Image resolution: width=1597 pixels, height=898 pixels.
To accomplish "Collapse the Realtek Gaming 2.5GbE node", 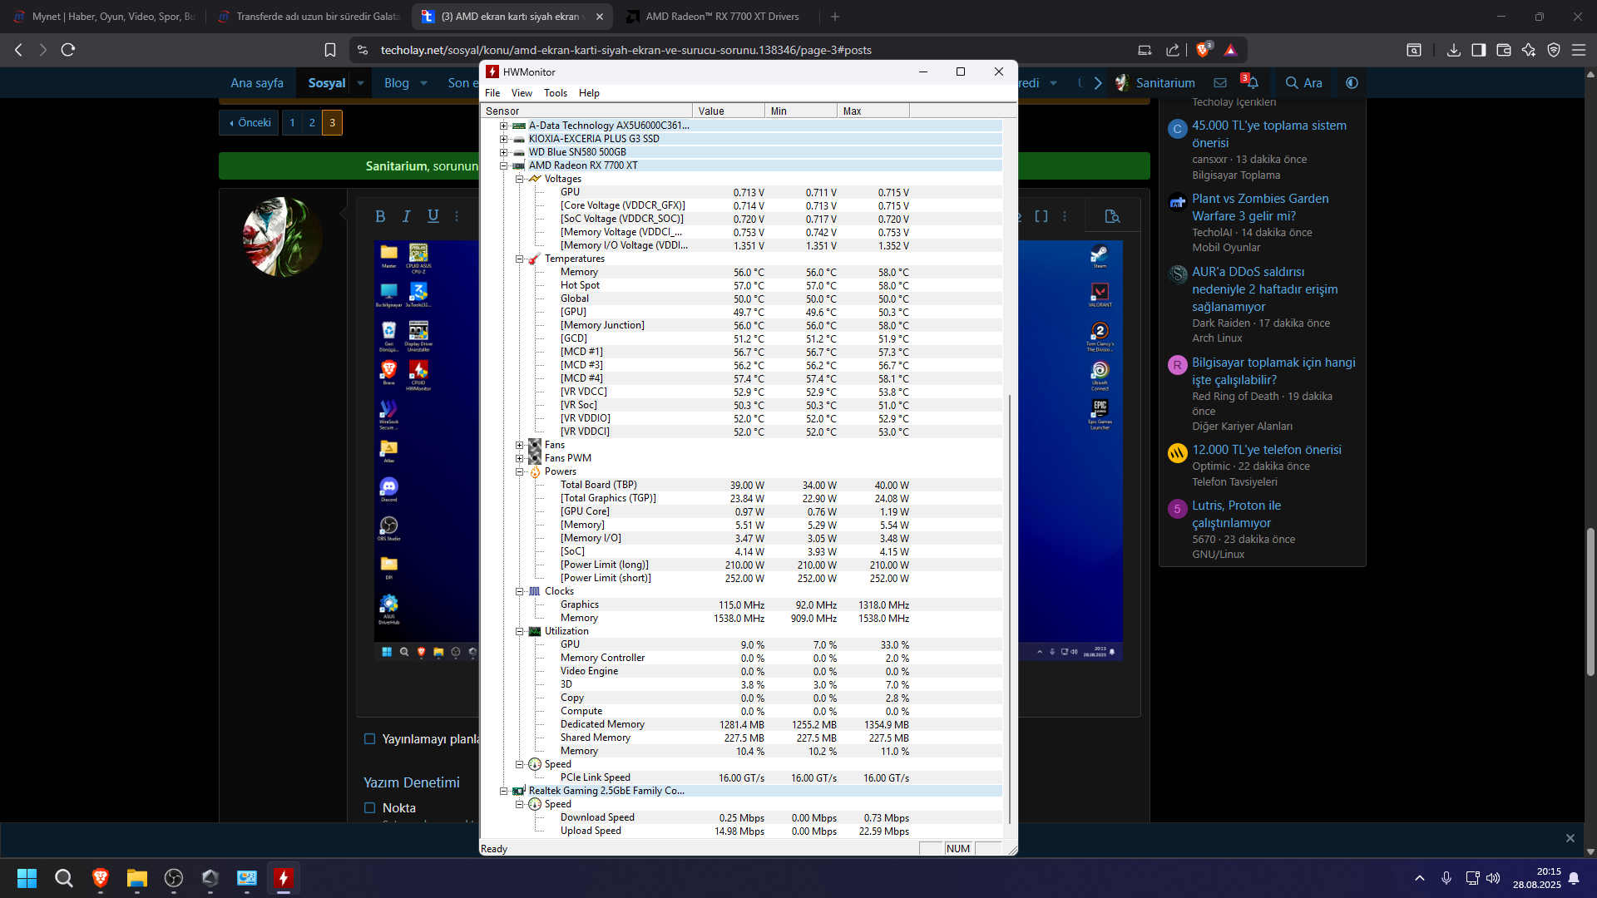I will tap(503, 791).
